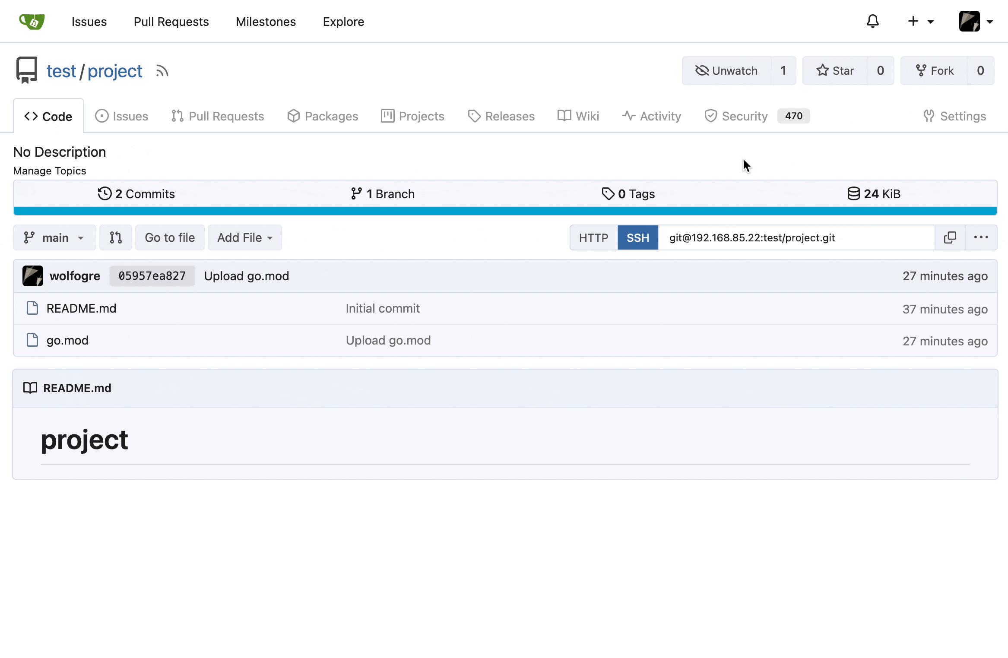Open the compare branches icon next to main
Screen dimensions: 1008x658
point(115,237)
